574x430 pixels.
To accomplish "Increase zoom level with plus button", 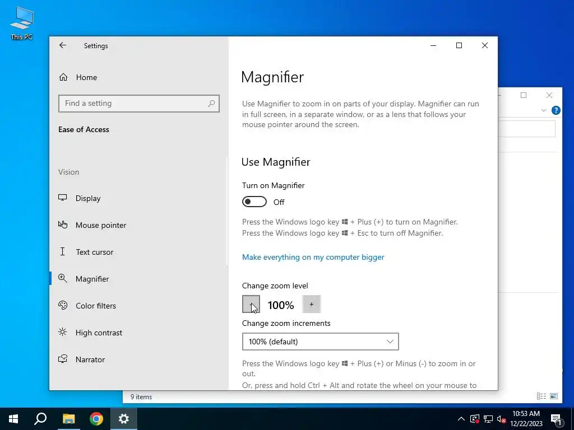I will (312, 304).
